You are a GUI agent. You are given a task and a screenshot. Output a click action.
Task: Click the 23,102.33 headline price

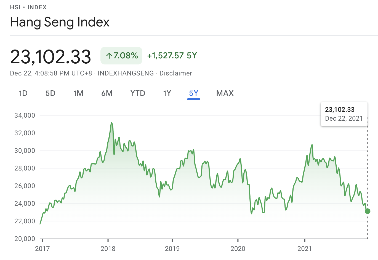[x=51, y=56]
